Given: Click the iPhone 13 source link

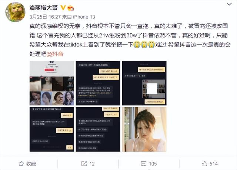Looking at the screenshot, I should pos(84,17).
